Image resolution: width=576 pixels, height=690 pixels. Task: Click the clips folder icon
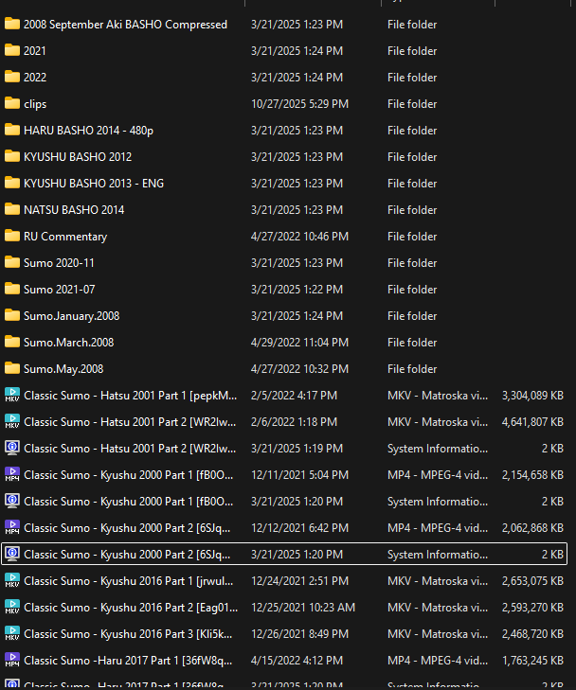click(12, 103)
